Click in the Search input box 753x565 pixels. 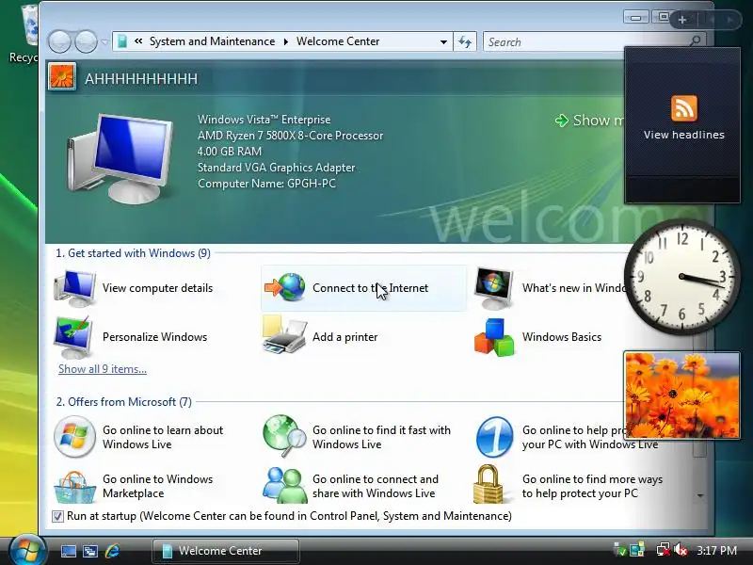tap(585, 41)
